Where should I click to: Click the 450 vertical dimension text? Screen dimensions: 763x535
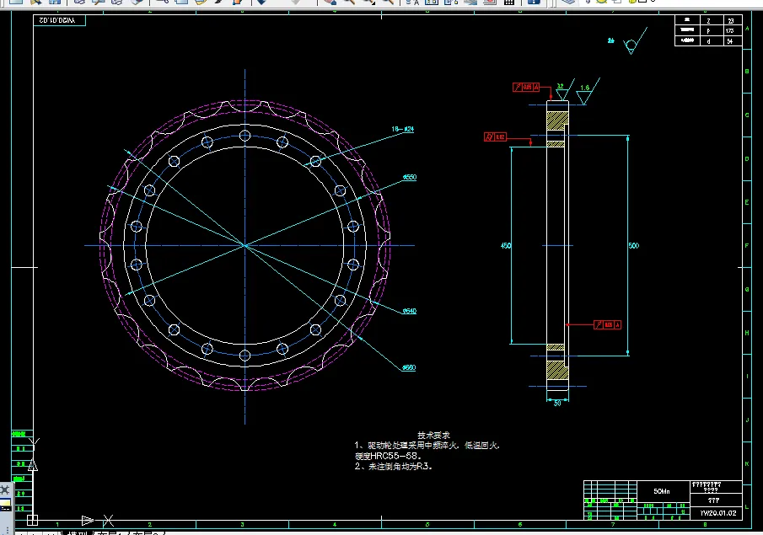coord(506,246)
